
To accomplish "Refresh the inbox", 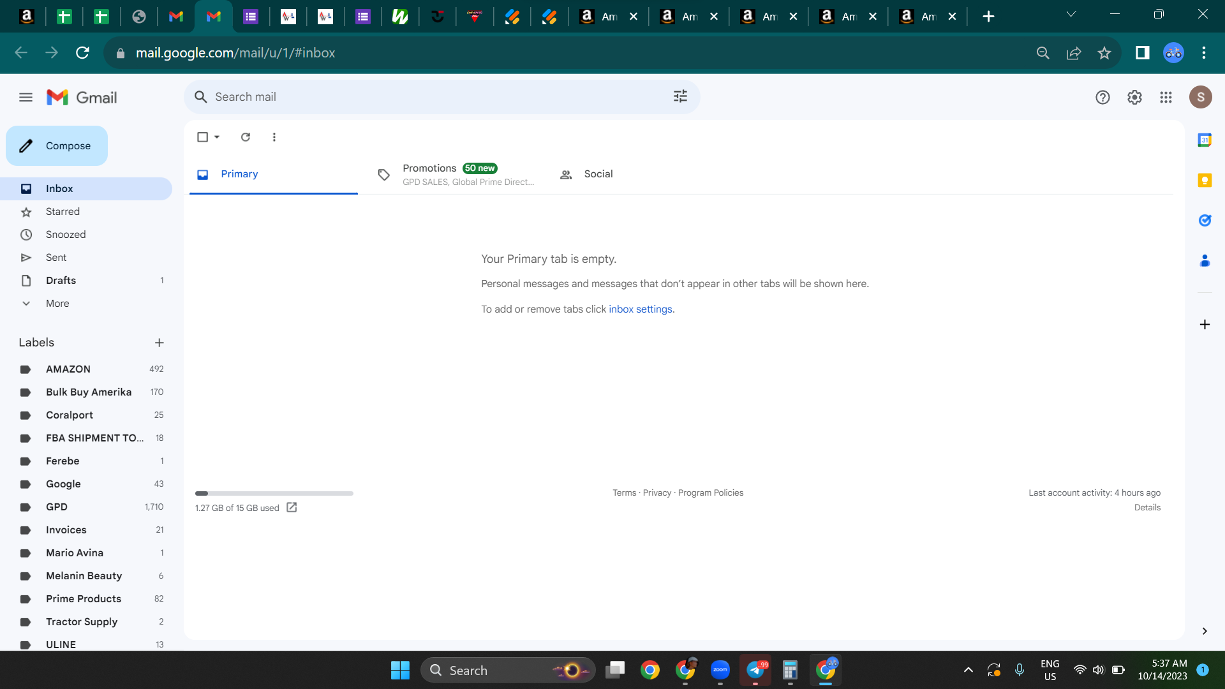I will (245, 137).
